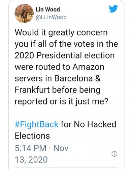This screenshot has width=132, height=169.
Task: Open Lin Wood's profile avatar
Action: click(x=24, y=14)
